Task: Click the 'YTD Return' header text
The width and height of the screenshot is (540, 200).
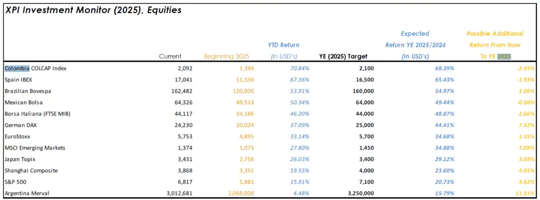Action: [x=283, y=45]
